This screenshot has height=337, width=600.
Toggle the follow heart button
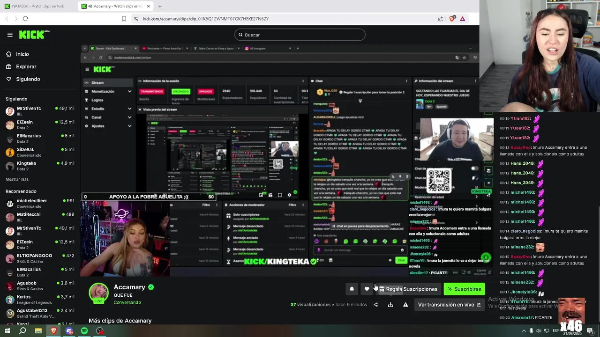(367, 289)
